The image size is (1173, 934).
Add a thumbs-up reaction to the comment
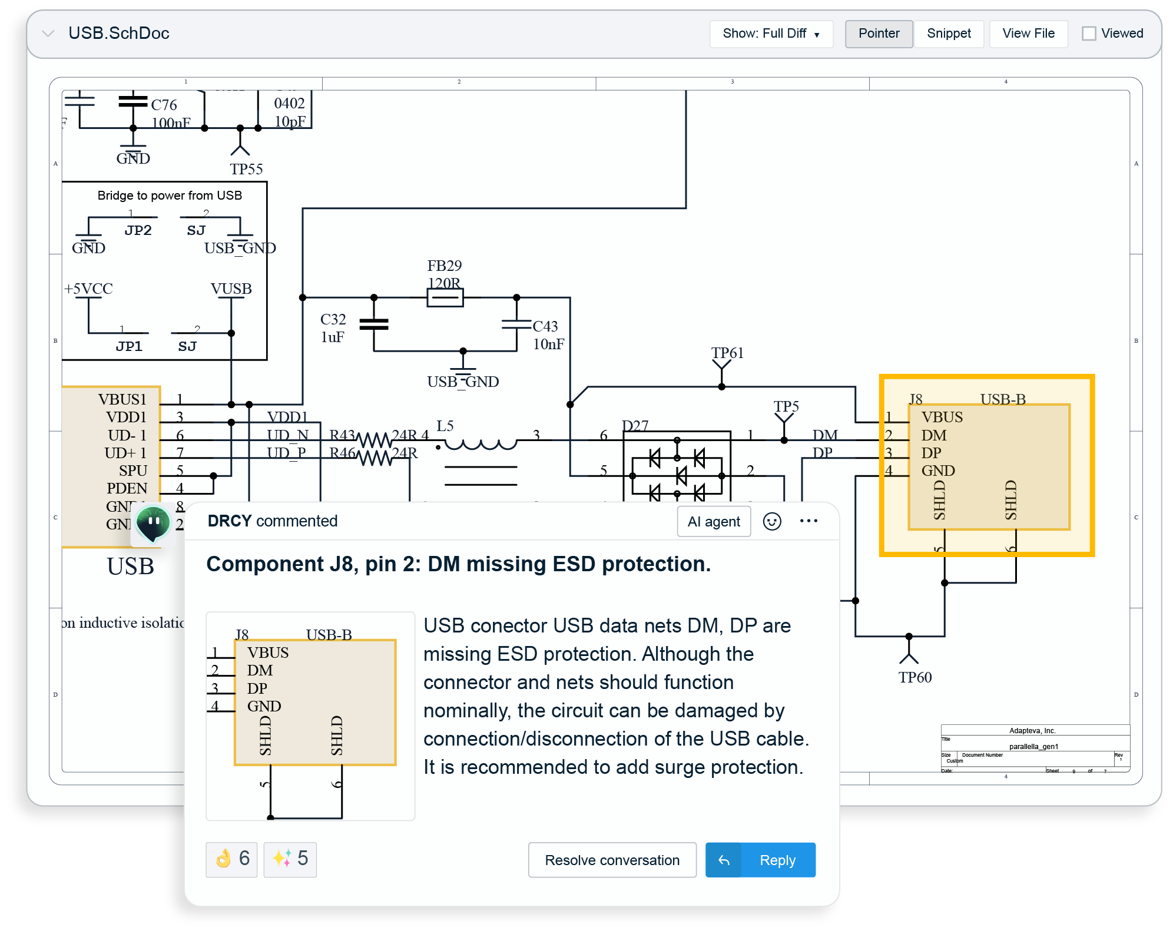pyautogui.click(x=231, y=860)
